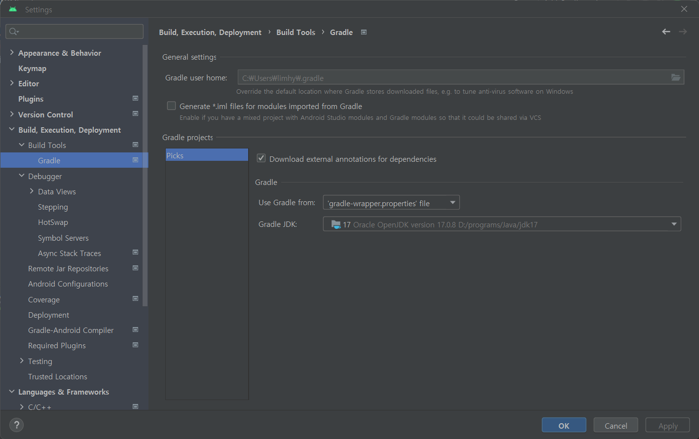Click the project icon on Build Tools row
The image size is (699, 439).
point(136,145)
